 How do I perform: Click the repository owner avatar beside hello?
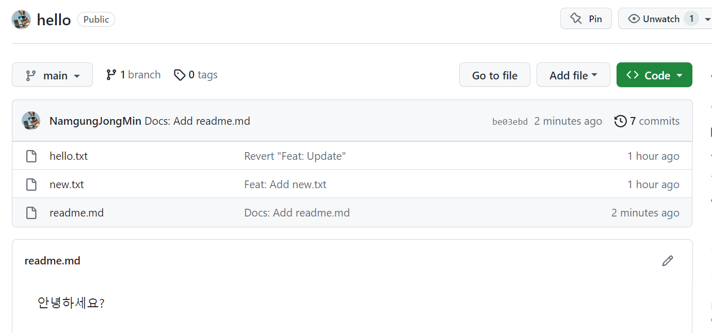[21, 20]
